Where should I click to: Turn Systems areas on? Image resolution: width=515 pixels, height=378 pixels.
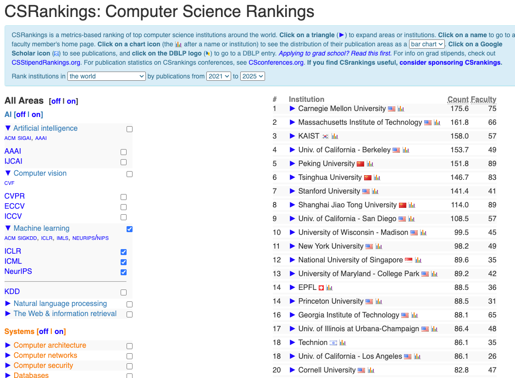pyautogui.click(x=59, y=331)
